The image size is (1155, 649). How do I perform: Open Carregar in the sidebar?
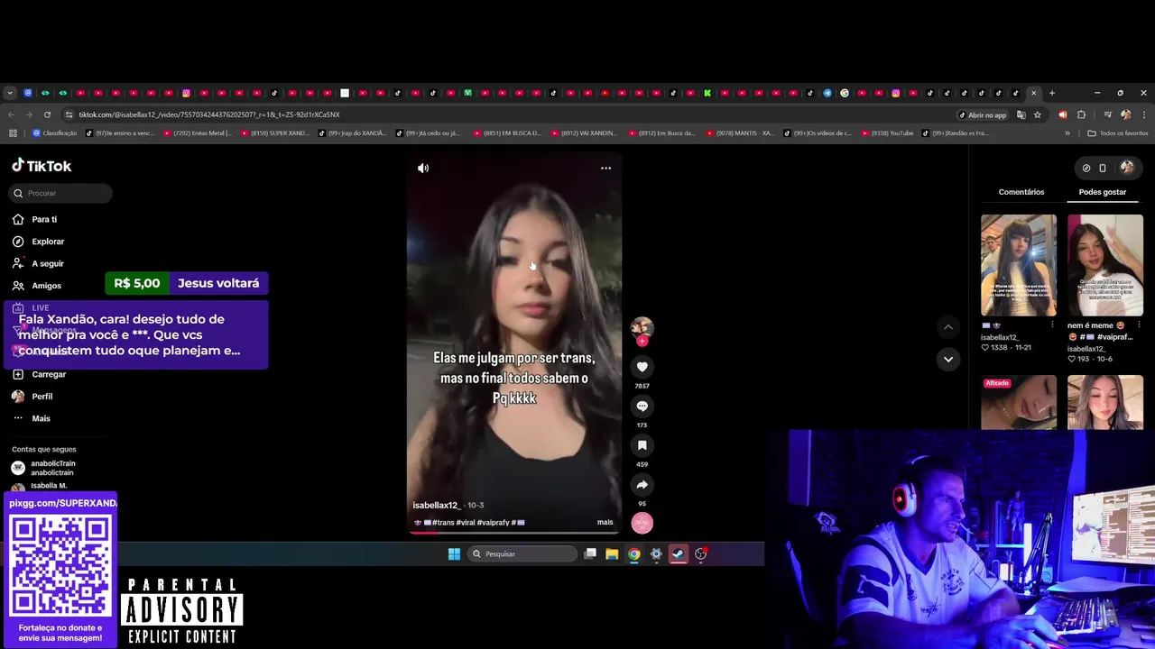[x=49, y=374]
